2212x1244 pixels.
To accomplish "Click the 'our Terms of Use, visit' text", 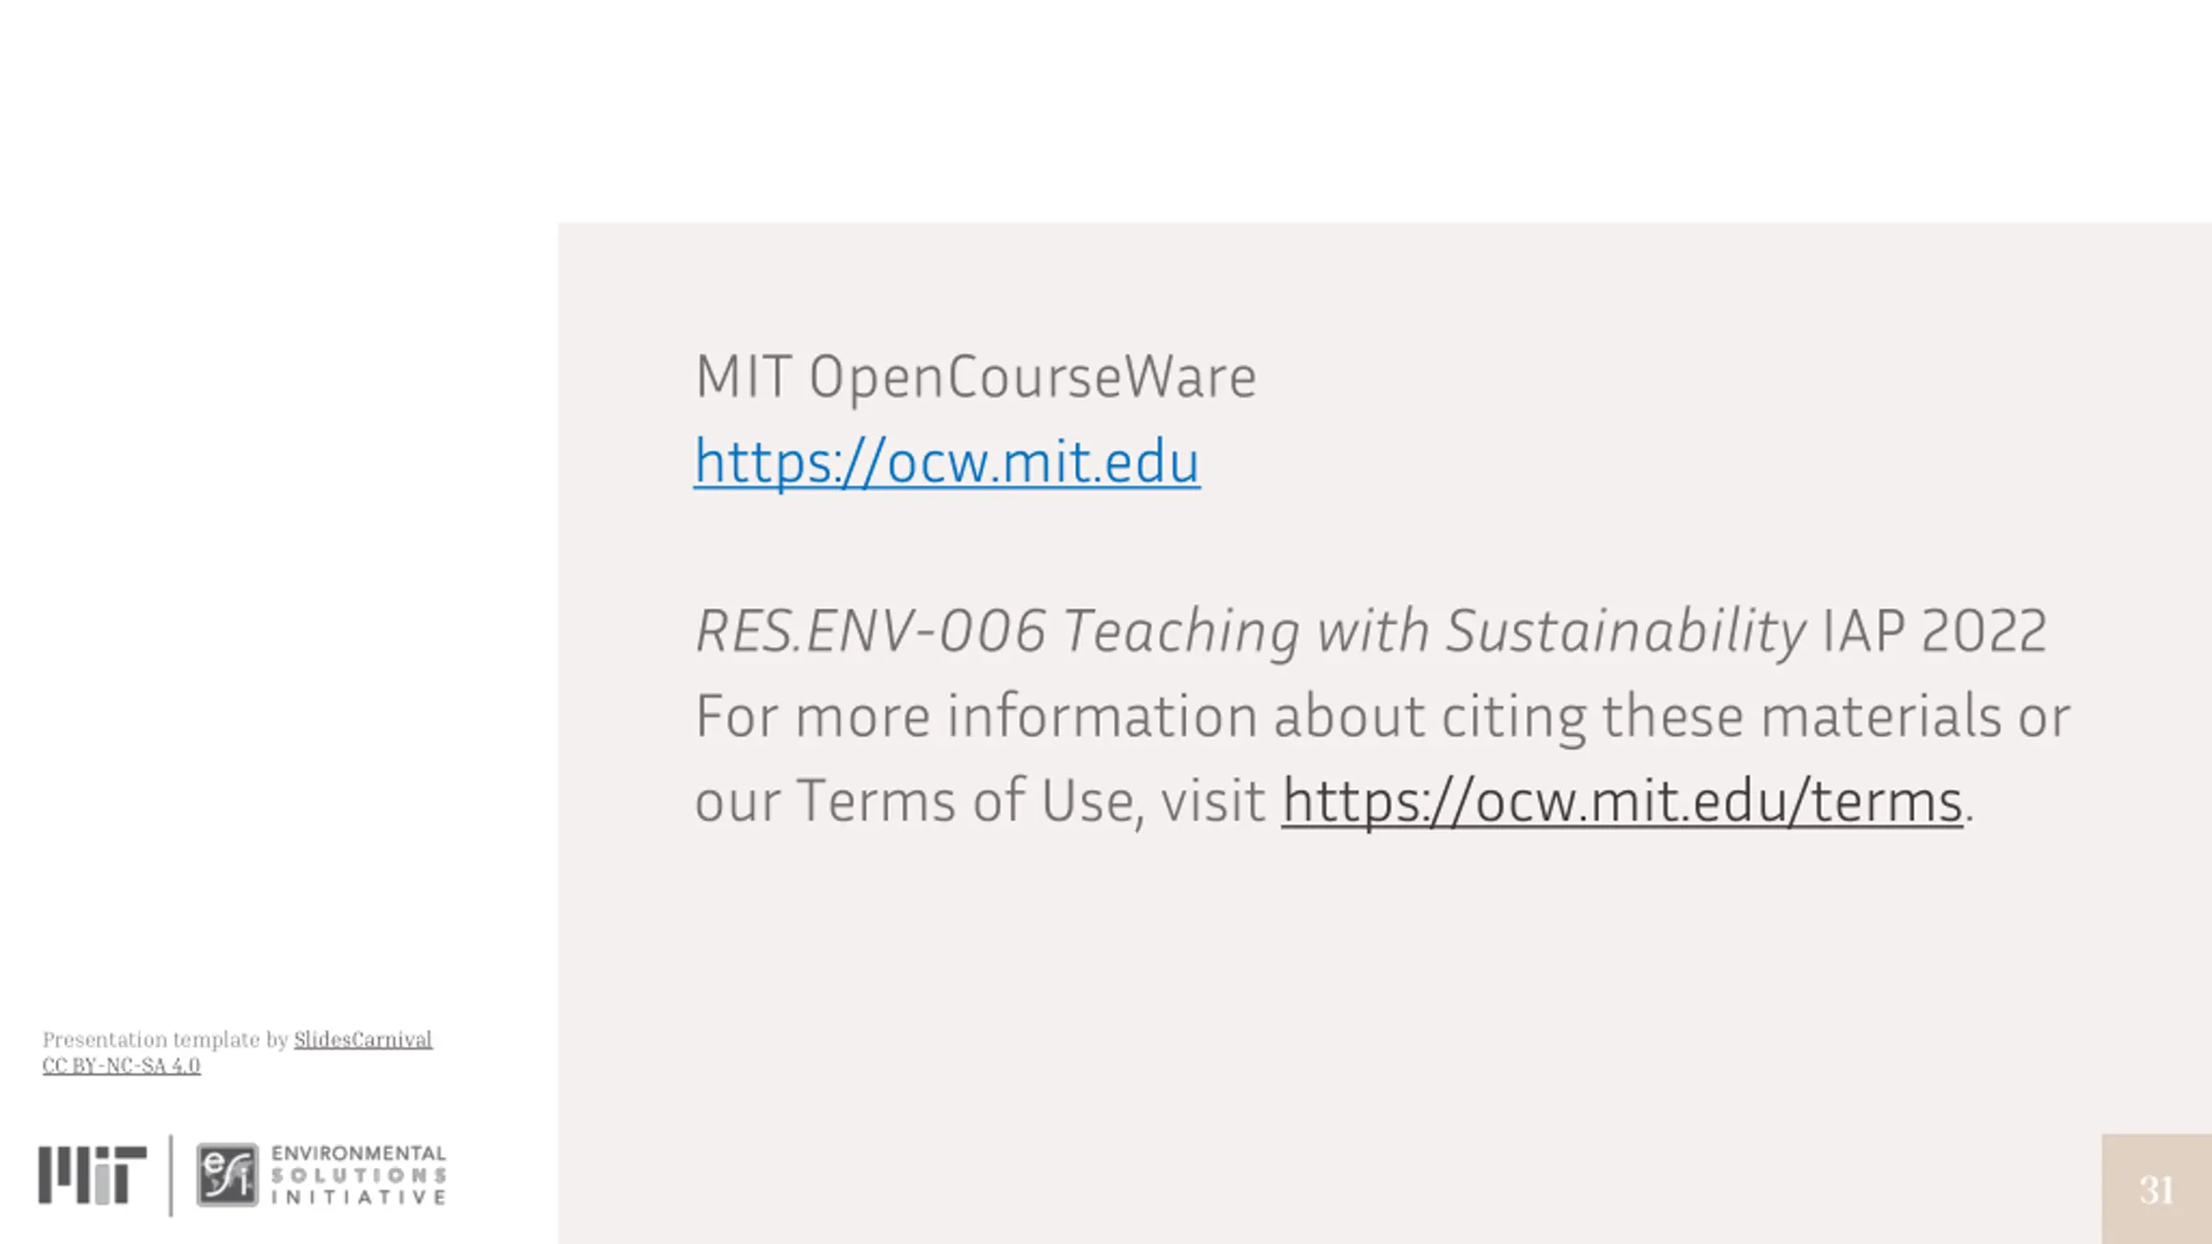I will (x=980, y=801).
